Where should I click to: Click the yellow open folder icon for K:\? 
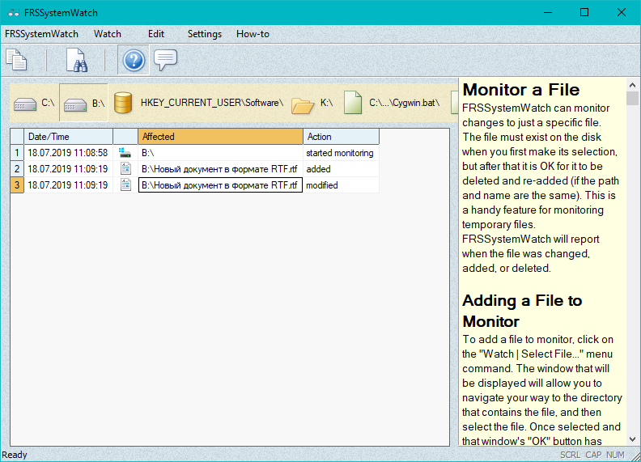click(x=303, y=105)
